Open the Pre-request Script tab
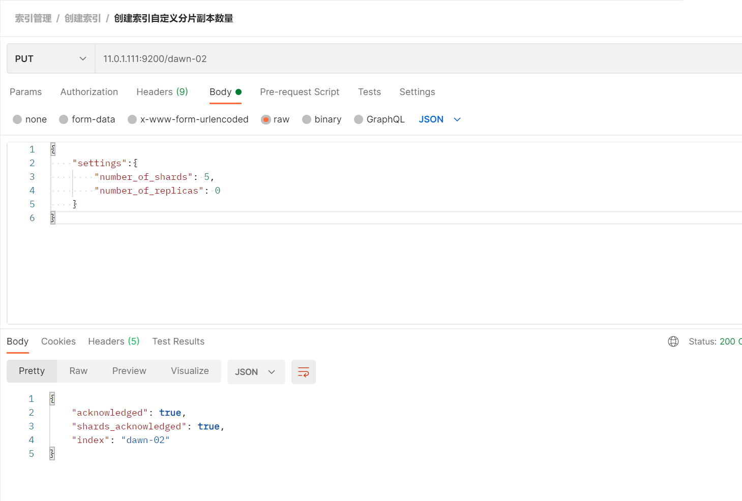The height and width of the screenshot is (501, 742). click(x=300, y=92)
